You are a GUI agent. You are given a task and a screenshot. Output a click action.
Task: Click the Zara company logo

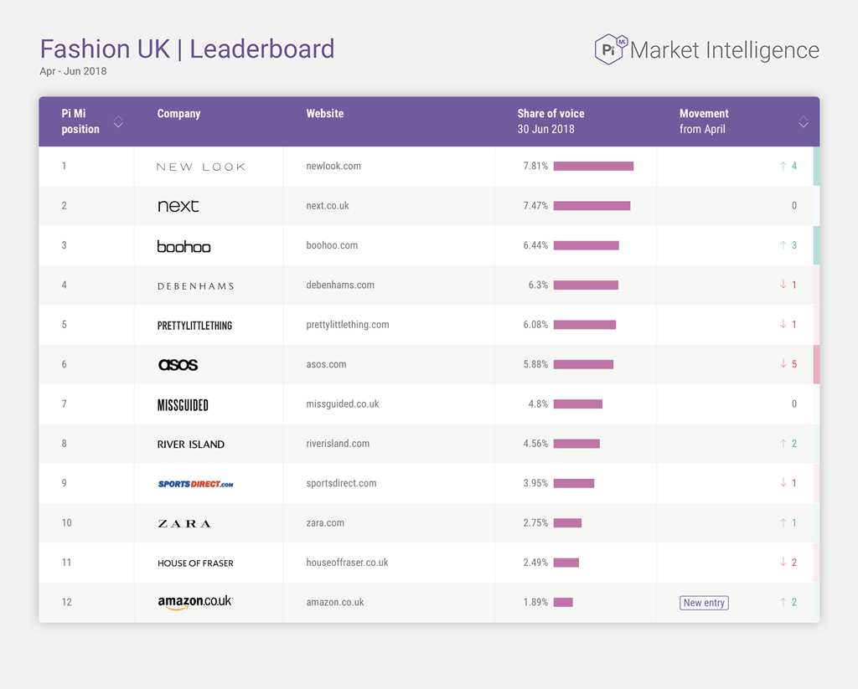[x=184, y=524]
